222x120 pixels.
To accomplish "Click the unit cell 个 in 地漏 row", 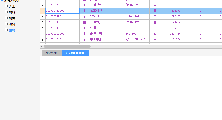I will (x=155, y=28).
